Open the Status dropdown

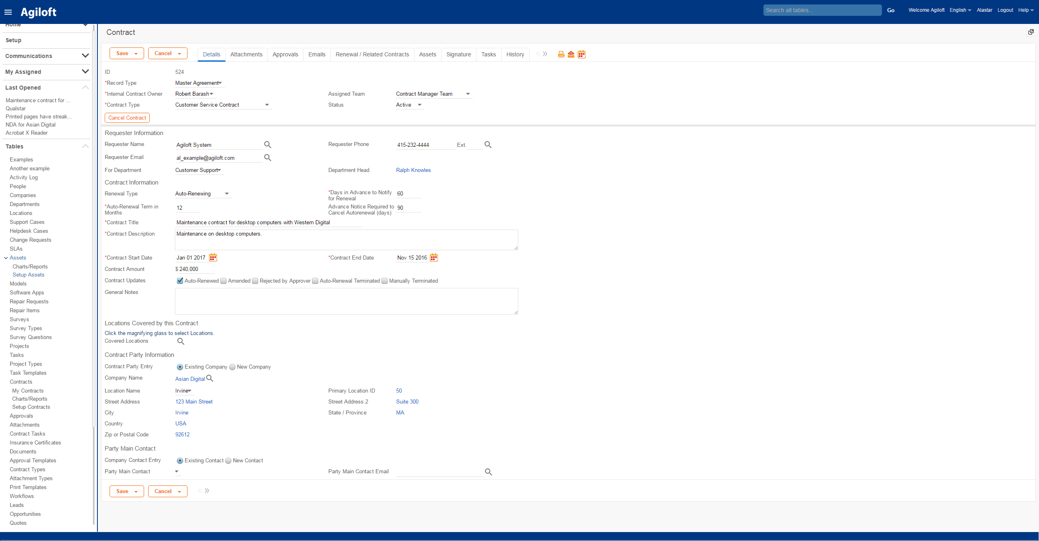pos(410,105)
